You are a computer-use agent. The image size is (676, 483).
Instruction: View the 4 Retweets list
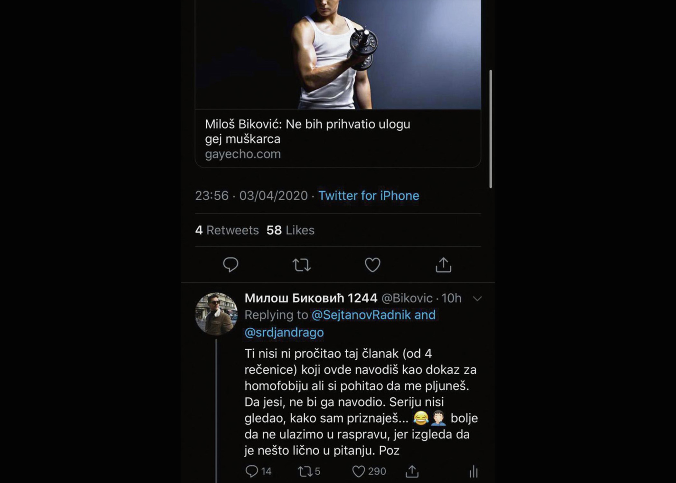pos(227,230)
